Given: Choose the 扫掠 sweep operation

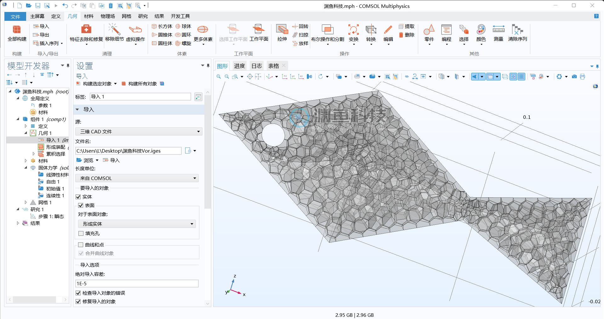Looking at the screenshot, I should (x=300, y=35).
